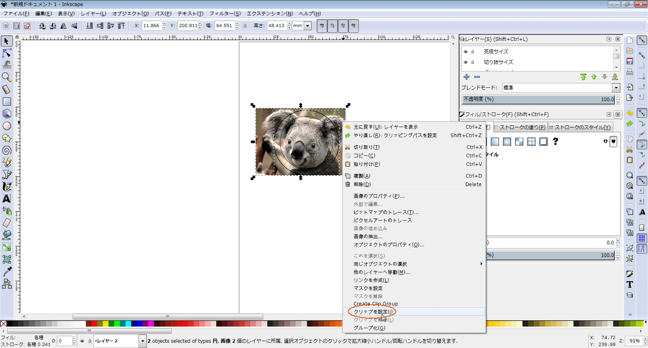Expand the レイヤー 2 layer selector
The height and width of the screenshot is (348, 648).
point(142,341)
